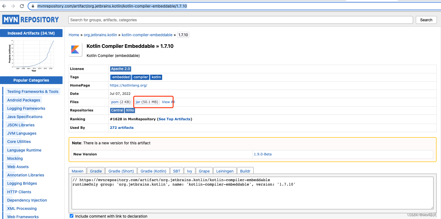441x219 pixels.
Task: Click the browser forward arrow
Action: pos(13,6)
